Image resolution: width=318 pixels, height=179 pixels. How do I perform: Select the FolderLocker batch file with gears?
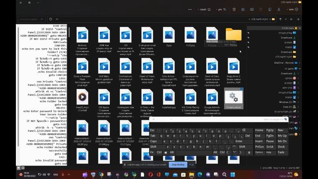[234, 98]
